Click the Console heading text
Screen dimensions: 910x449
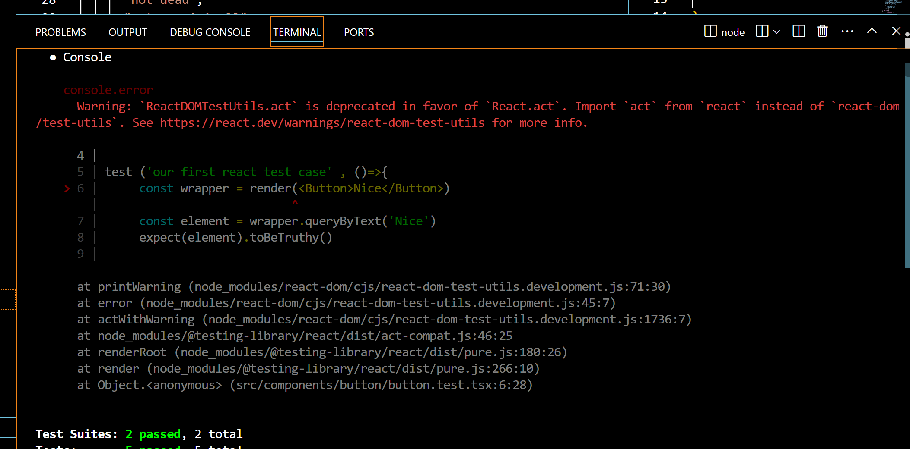tap(87, 57)
